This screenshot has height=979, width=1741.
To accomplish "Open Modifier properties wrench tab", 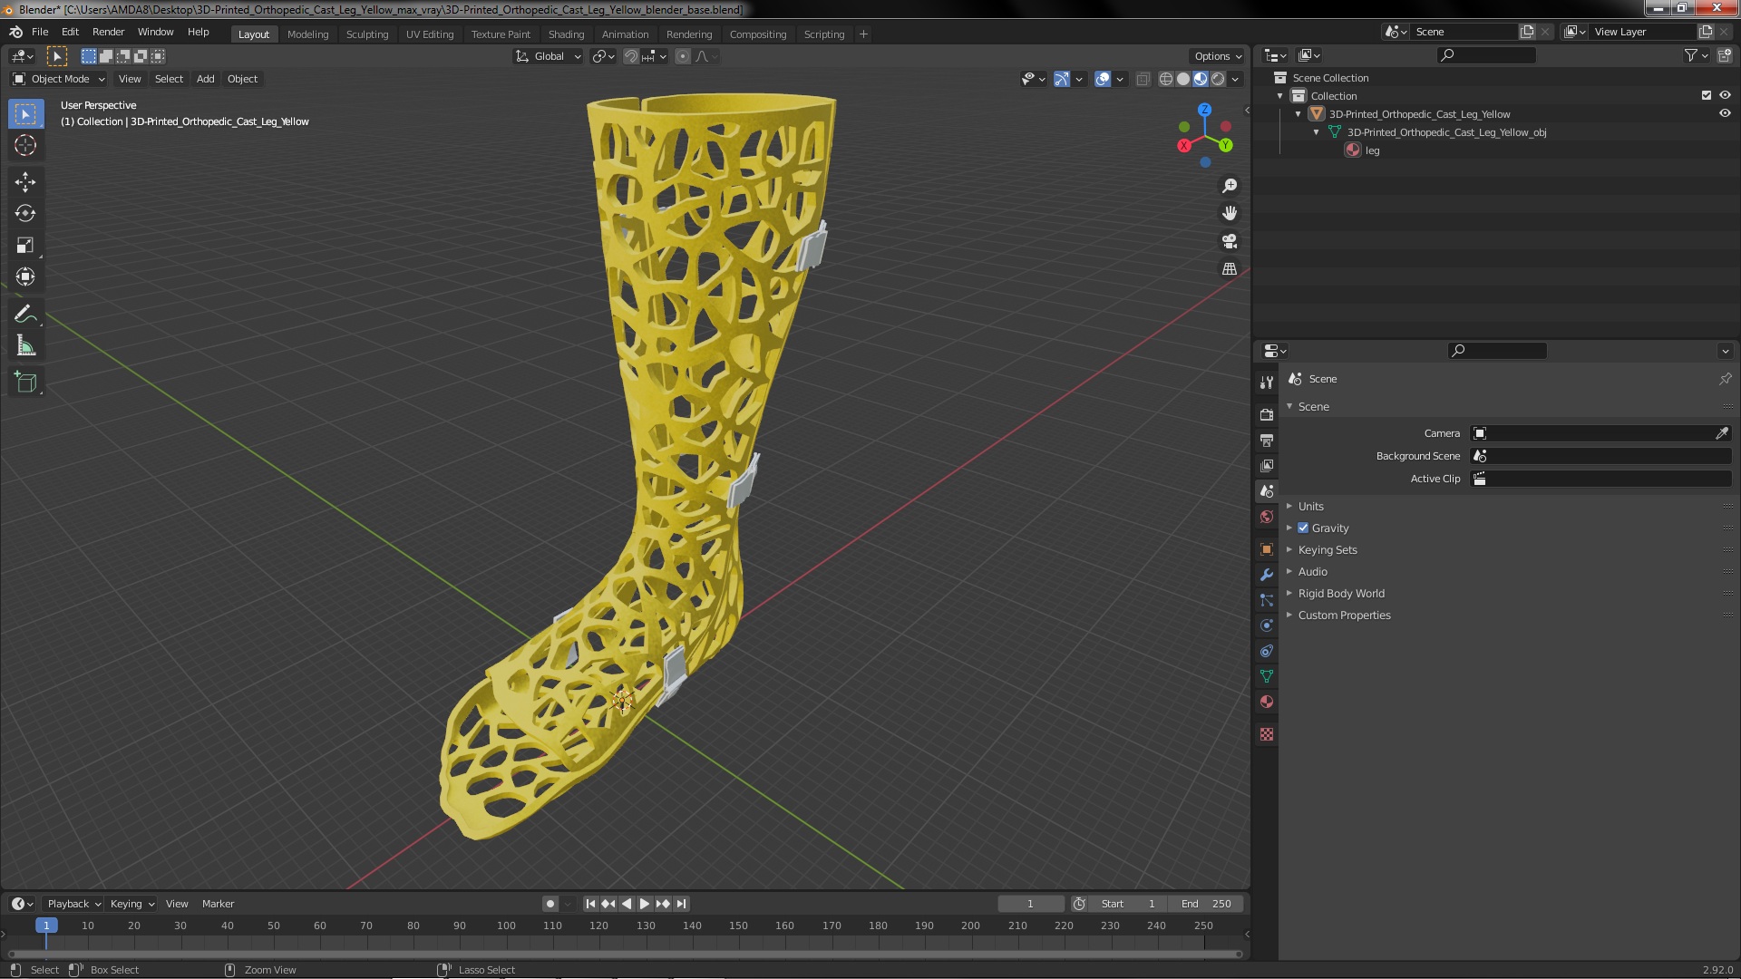I will point(1267,575).
